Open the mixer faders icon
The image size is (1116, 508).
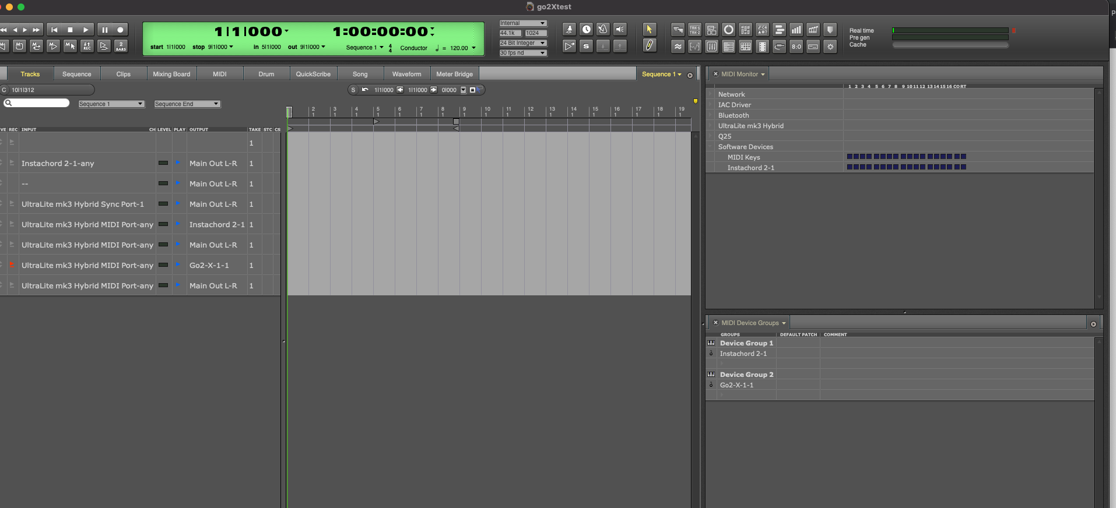point(711,47)
